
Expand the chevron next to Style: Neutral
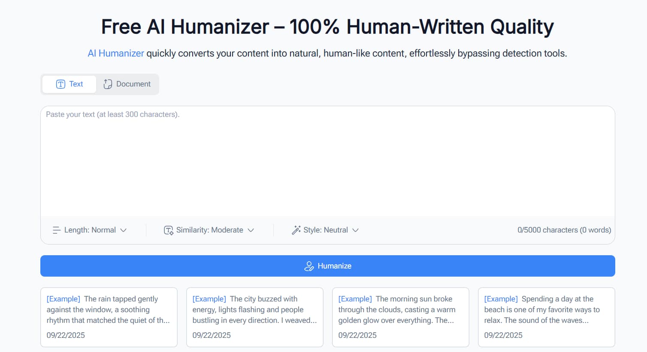point(356,230)
